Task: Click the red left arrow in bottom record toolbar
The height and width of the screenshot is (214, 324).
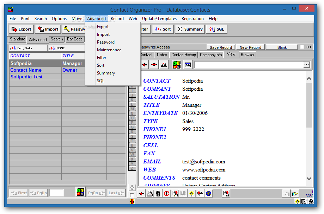Action: click(x=141, y=194)
